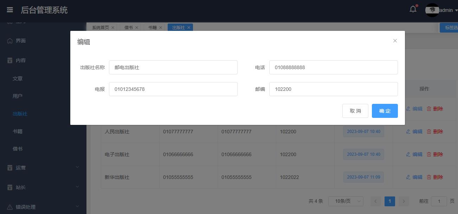
Task: Click edit pencil for 新华出版社 row
Action: [x=408, y=177]
